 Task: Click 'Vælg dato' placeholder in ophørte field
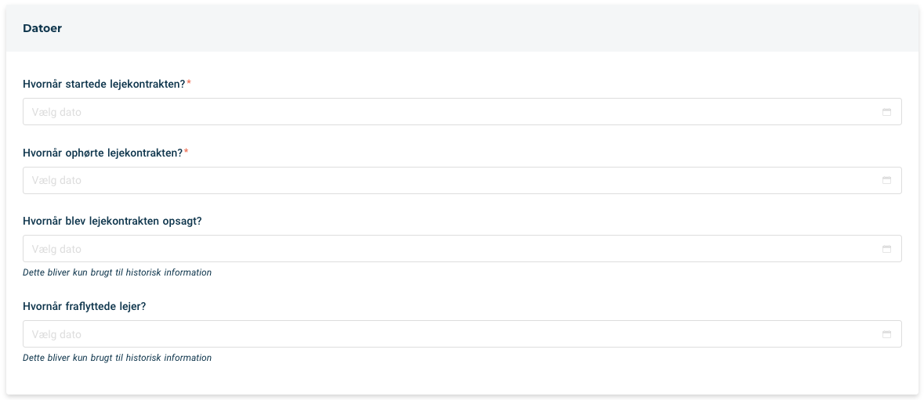pos(56,181)
